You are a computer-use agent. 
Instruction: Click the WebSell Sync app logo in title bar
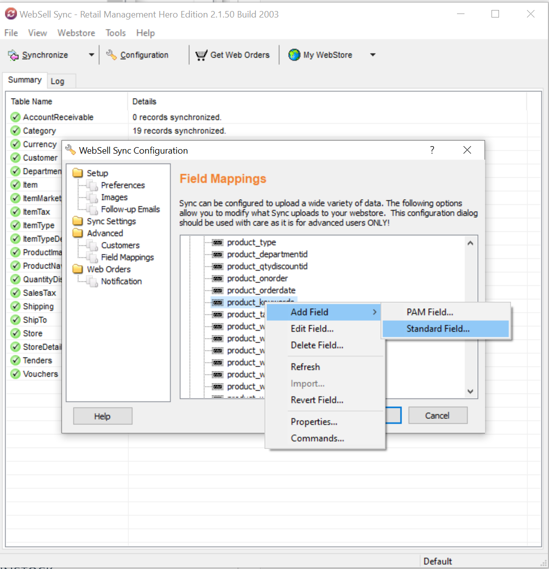[x=11, y=14]
